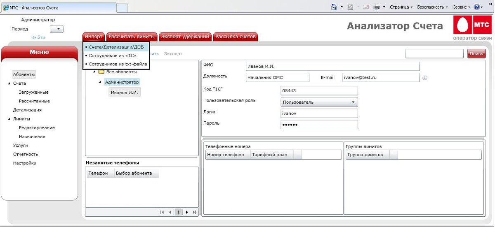Open Детализация in the side menu
The width and height of the screenshot is (495, 227).
coord(27,110)
